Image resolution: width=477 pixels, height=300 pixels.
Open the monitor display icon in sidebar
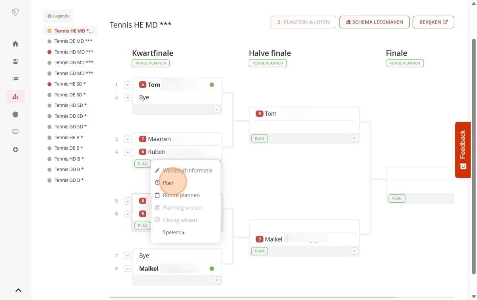click(x=16, y=132)
